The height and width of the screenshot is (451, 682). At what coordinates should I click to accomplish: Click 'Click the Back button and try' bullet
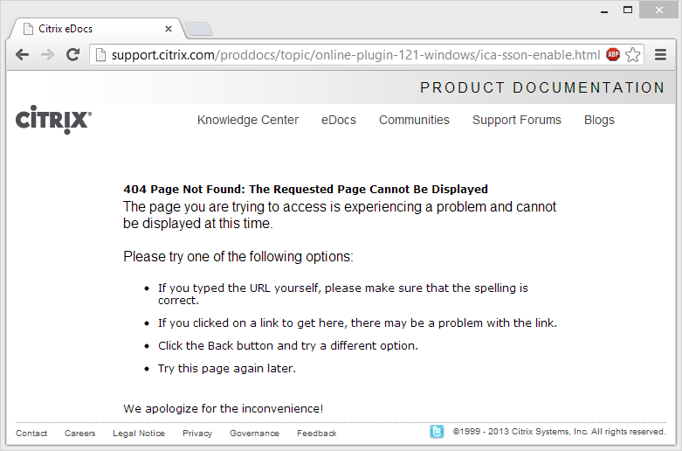(288, 345)
